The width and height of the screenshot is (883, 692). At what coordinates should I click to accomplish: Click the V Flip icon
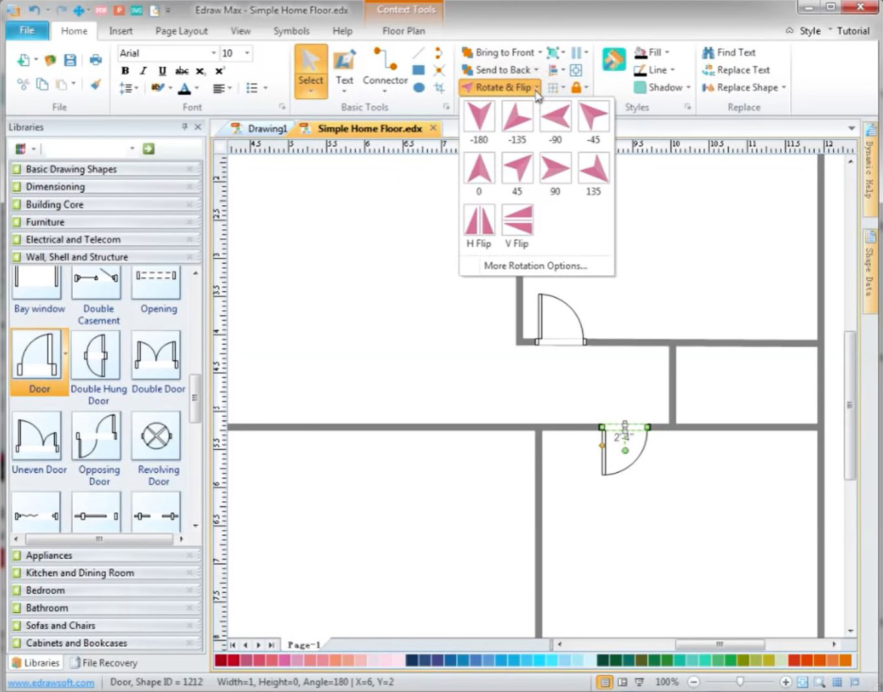pos(517,221)
